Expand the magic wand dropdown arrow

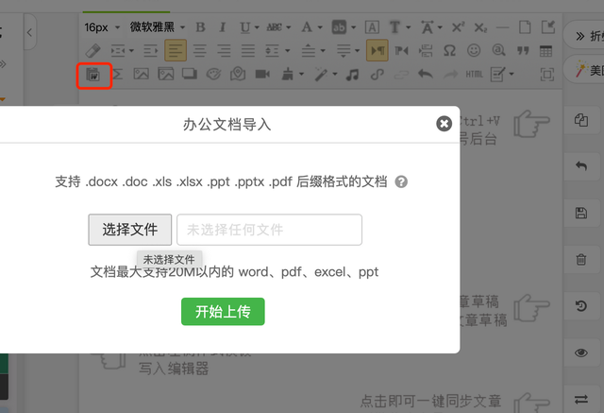click(x=335, y=74)
